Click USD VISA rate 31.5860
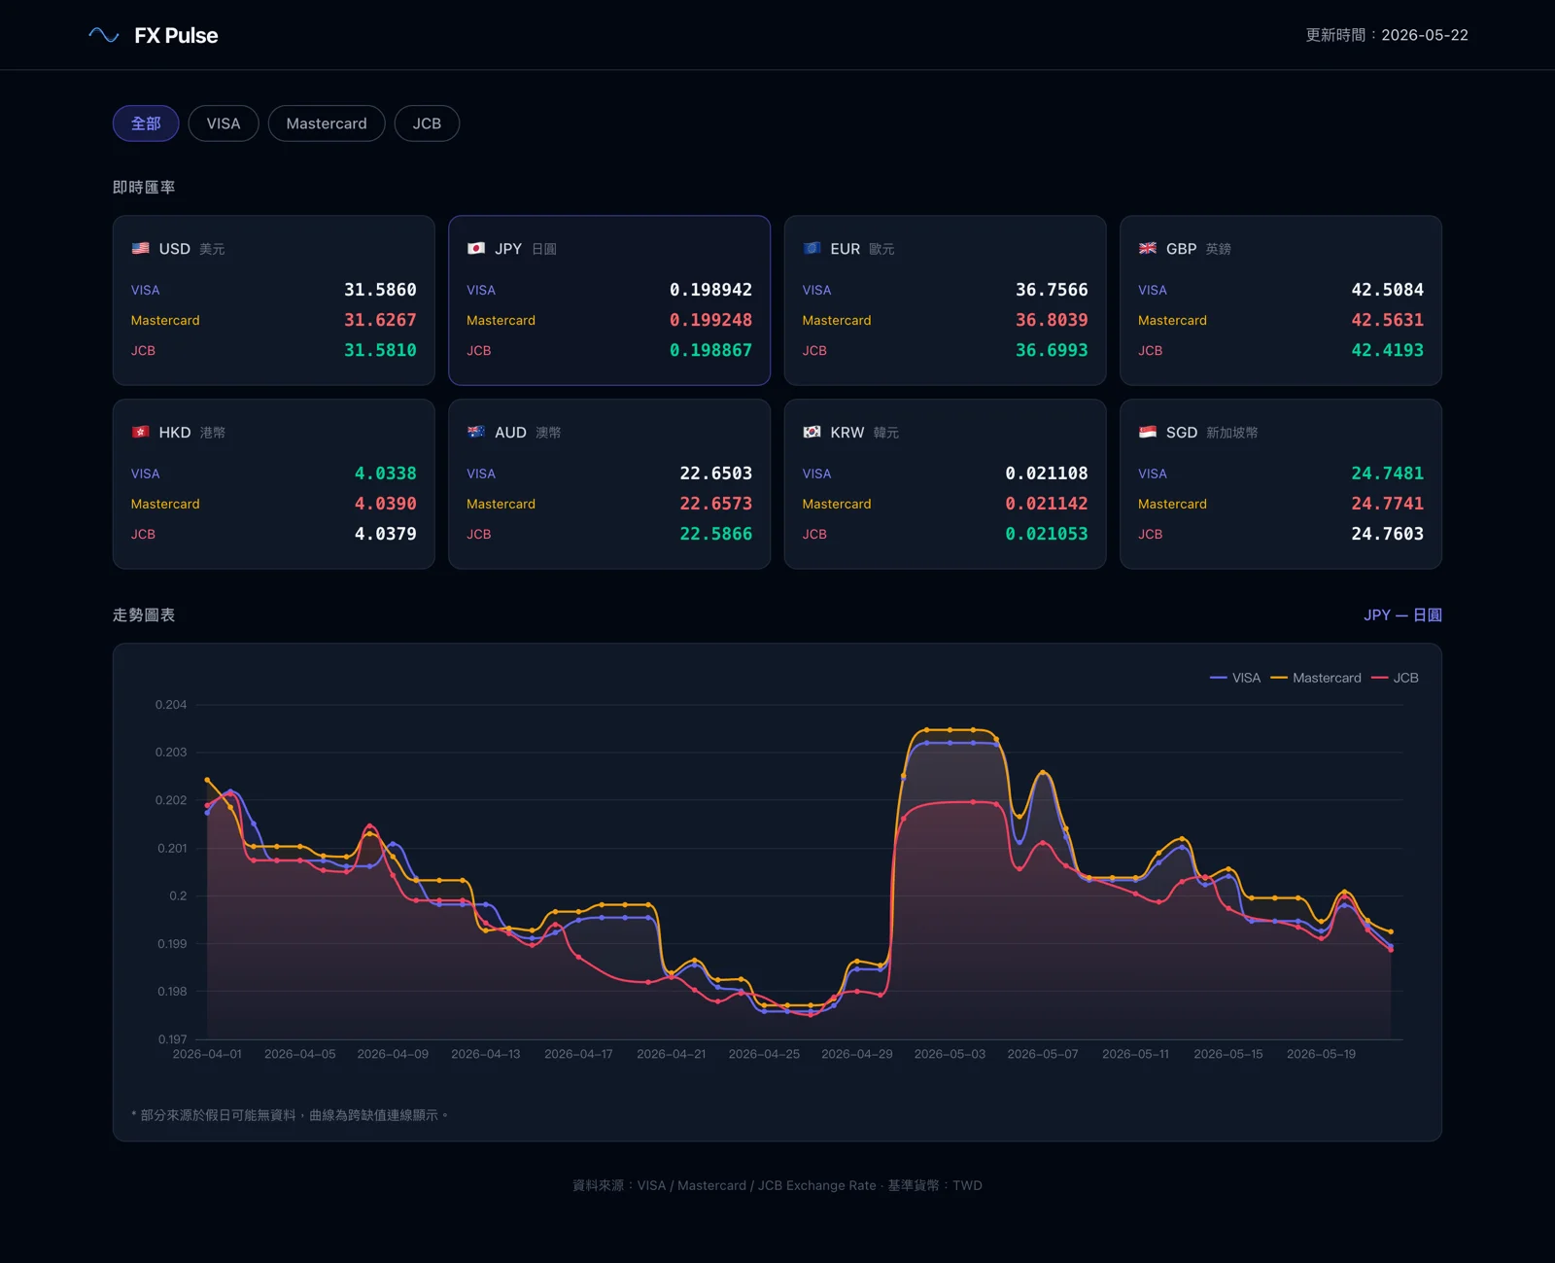Viewport: 1555px width, 1263px height. coord(380,290)
